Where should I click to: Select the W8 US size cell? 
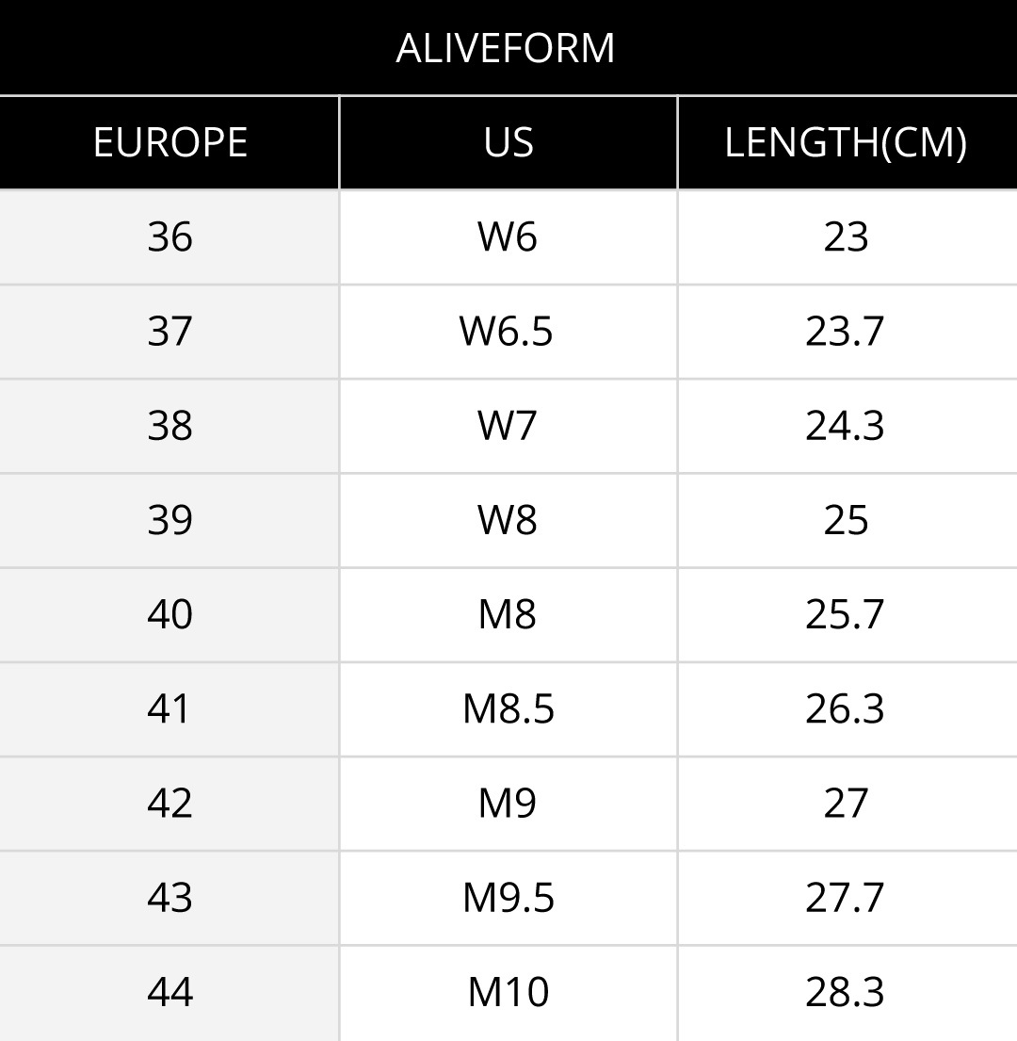tap(508, 520)
